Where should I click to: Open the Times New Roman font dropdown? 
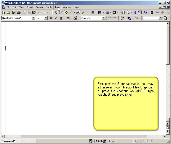point(33,18)
